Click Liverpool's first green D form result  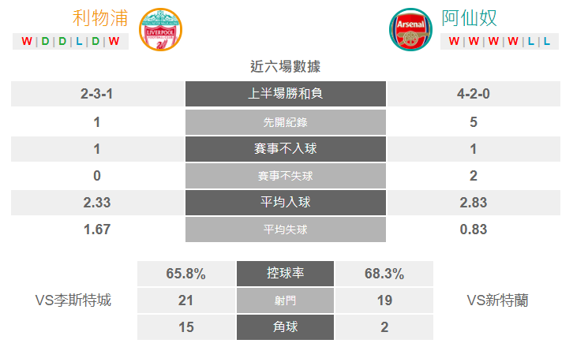pyautogui.click(x=45, y=41)
